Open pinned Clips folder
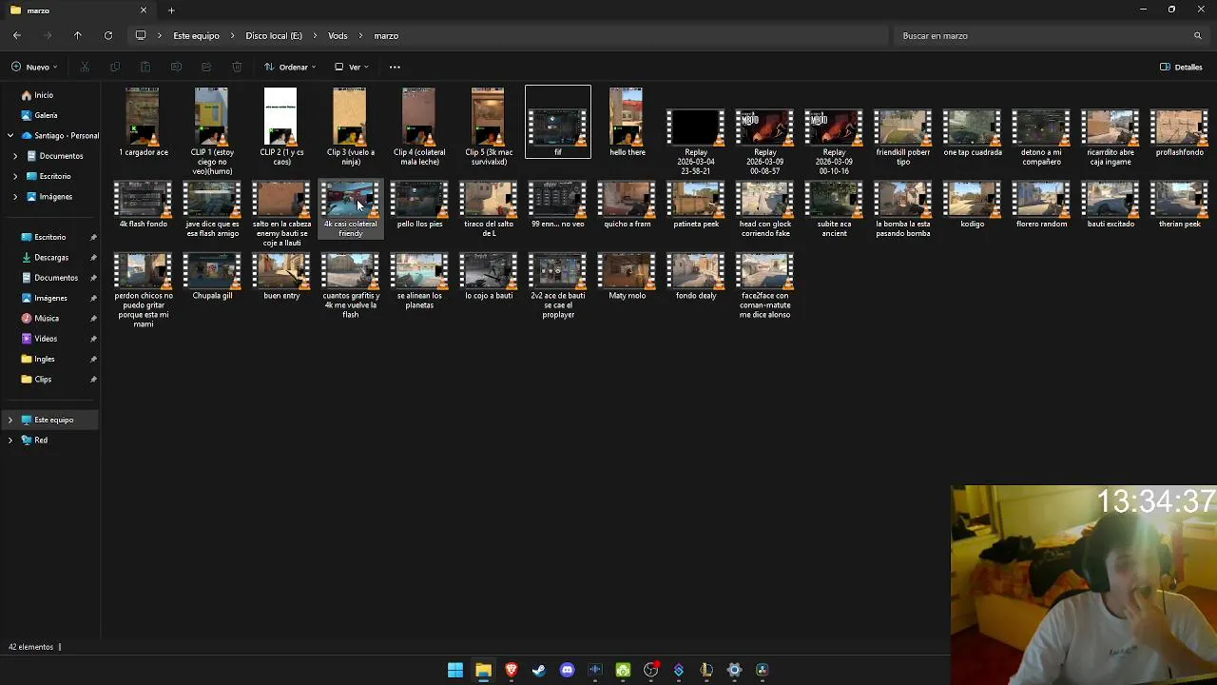 tap(43, 379)
